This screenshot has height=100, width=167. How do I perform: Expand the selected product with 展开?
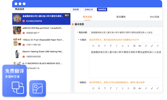[67, 16]
